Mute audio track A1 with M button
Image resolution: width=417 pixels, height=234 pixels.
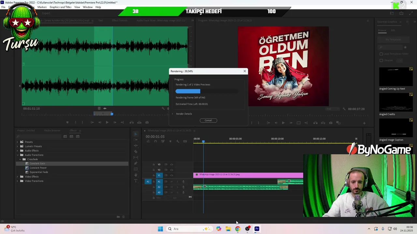(x=172, y=182)
